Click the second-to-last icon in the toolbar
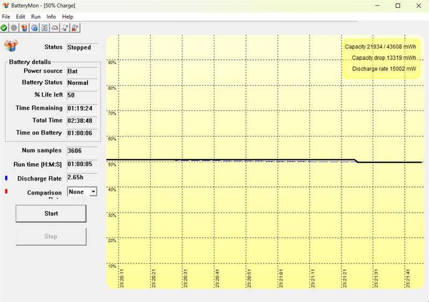The width and height of the screenshot is (429, 302). click(x=65, y=27)
